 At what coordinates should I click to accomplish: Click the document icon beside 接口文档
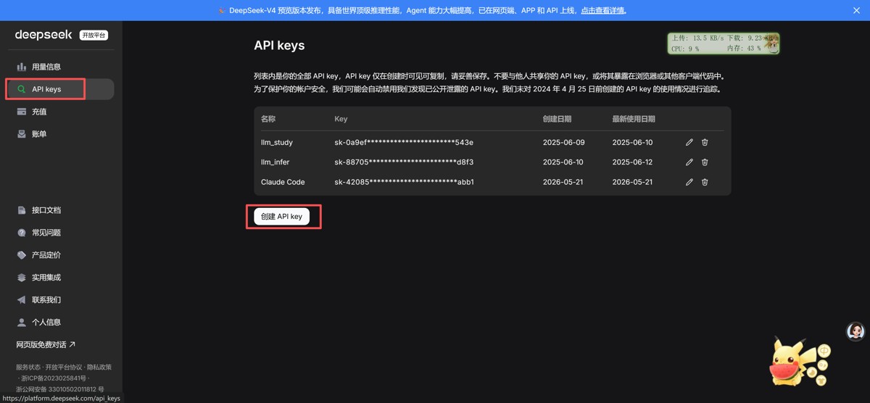(x=22, y=210)
